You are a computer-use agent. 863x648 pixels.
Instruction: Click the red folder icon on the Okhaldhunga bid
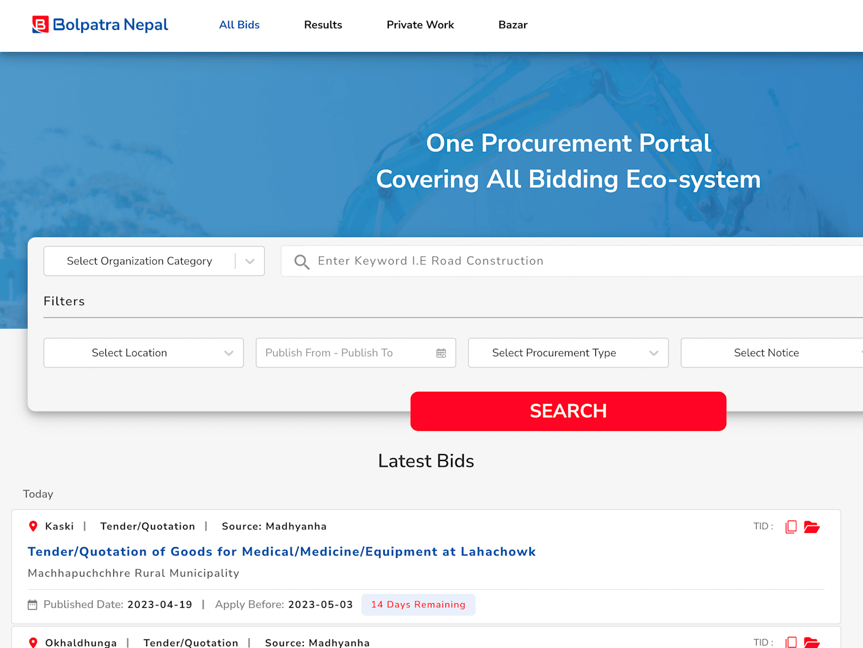pyautogui.click(x=811, y=642)
